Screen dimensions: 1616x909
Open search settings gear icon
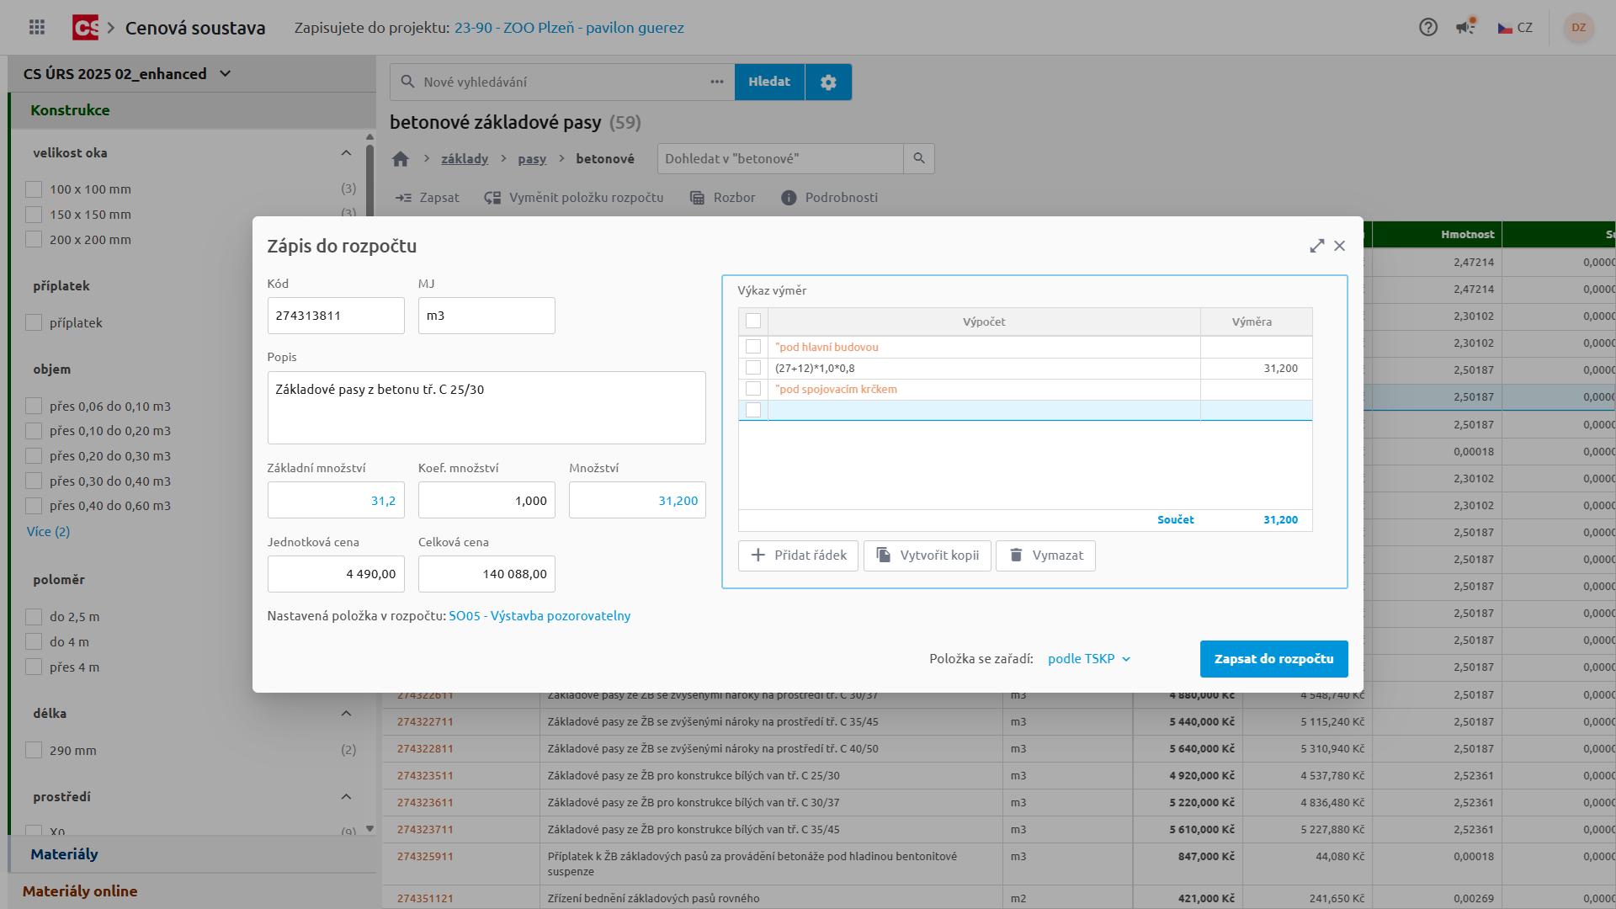[x=828, y=82]
